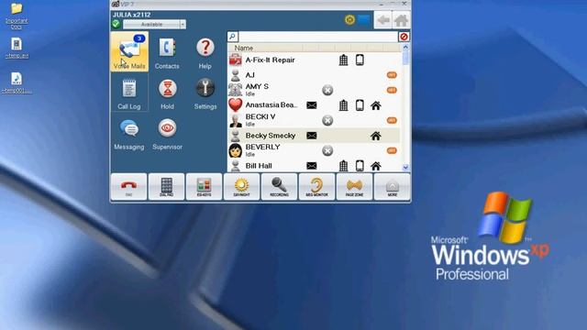Click the contact list scroll down arrow
587x330 pixels.
(405, 168)
